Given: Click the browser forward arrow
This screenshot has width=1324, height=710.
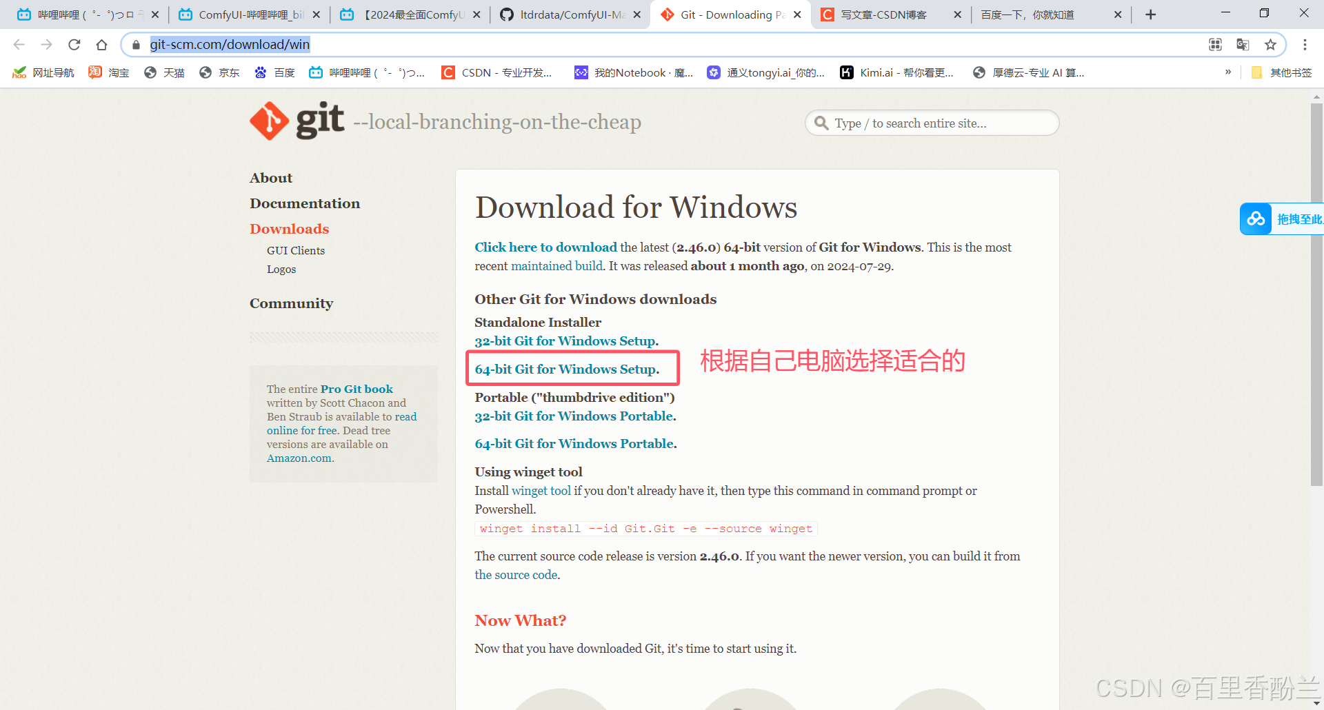Looking at the screenshot, I should pyautogui.click(x=47, y=45).
